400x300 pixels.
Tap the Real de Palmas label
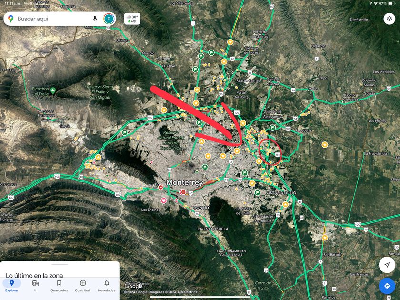(x=248, y=80)
